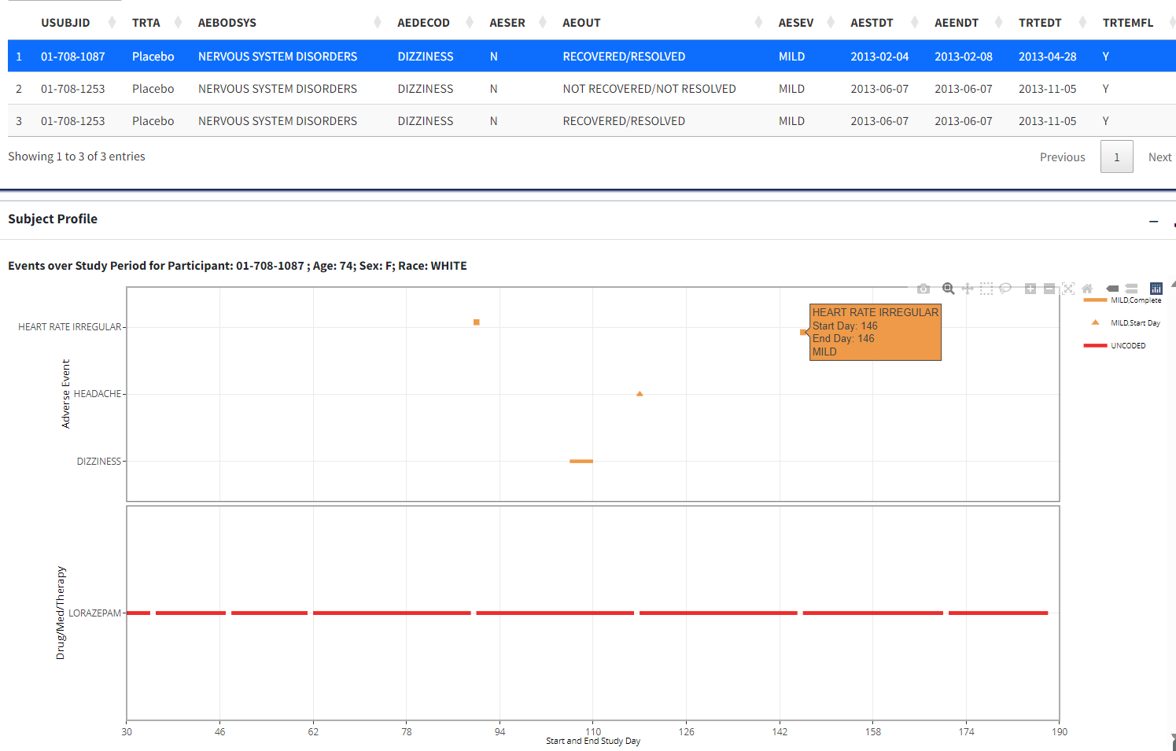Sort table by AEENDT arrow icon

(x=999, y=22)
